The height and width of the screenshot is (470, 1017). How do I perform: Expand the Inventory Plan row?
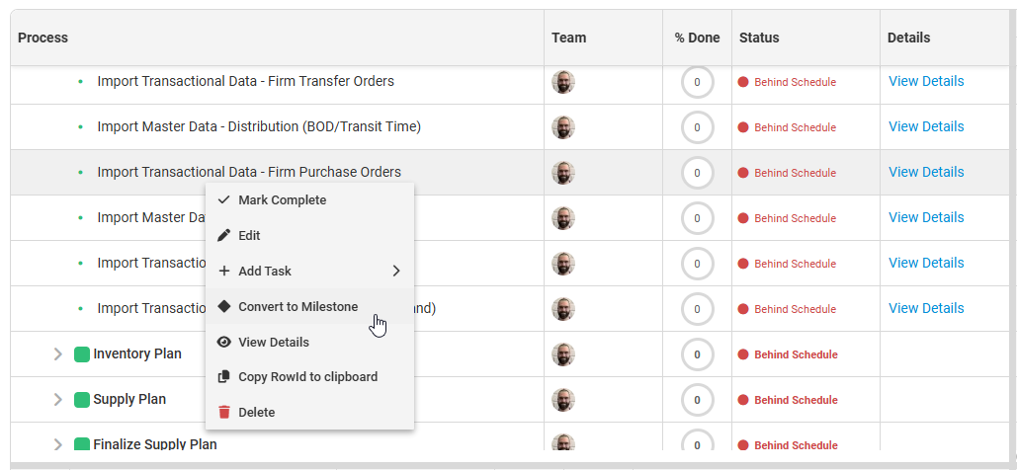click(58, 354)
